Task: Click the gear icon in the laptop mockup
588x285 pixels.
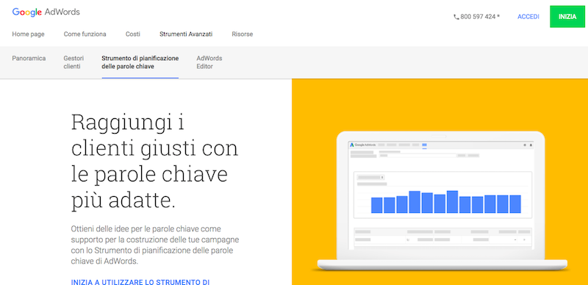Action: pyautogui.click(x=525, y=145)
